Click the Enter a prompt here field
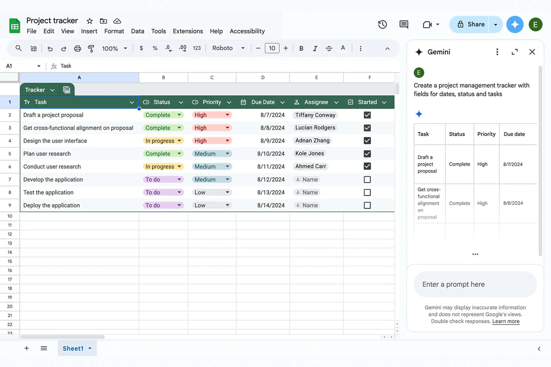Screen dimensions: 551x367 pos(475,284)
